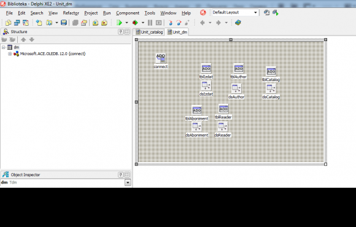Expand the Microsoft.ACE.OLEDB.12.0 connect node
This screenshot has width=356, height=227.
click(x=10, y=54)
